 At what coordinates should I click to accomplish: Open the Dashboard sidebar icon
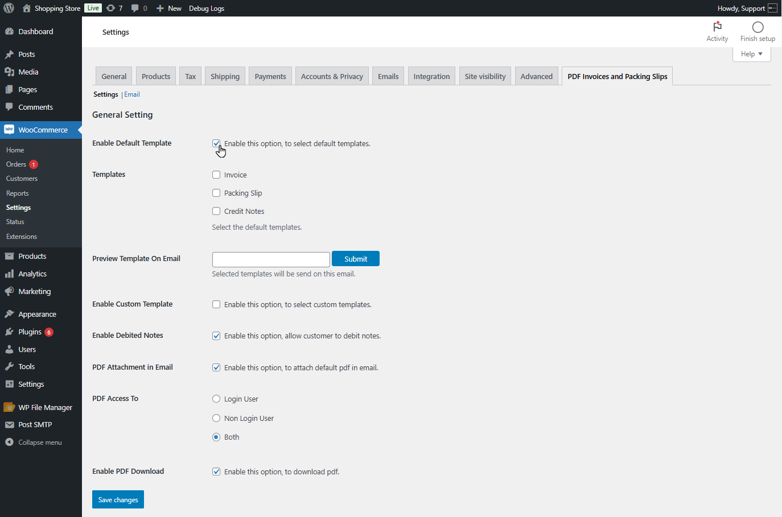pos(9,31)
